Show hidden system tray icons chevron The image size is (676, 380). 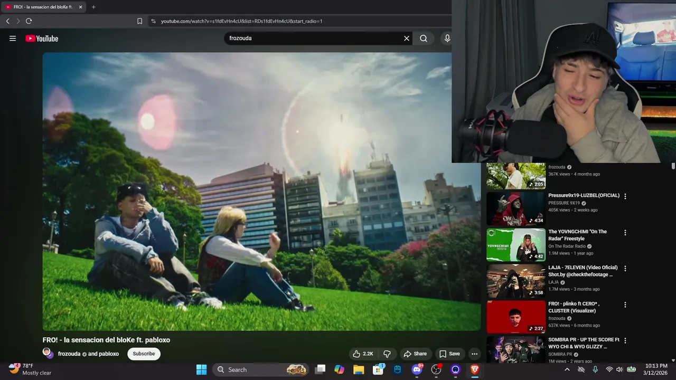[x=567, y=369]
